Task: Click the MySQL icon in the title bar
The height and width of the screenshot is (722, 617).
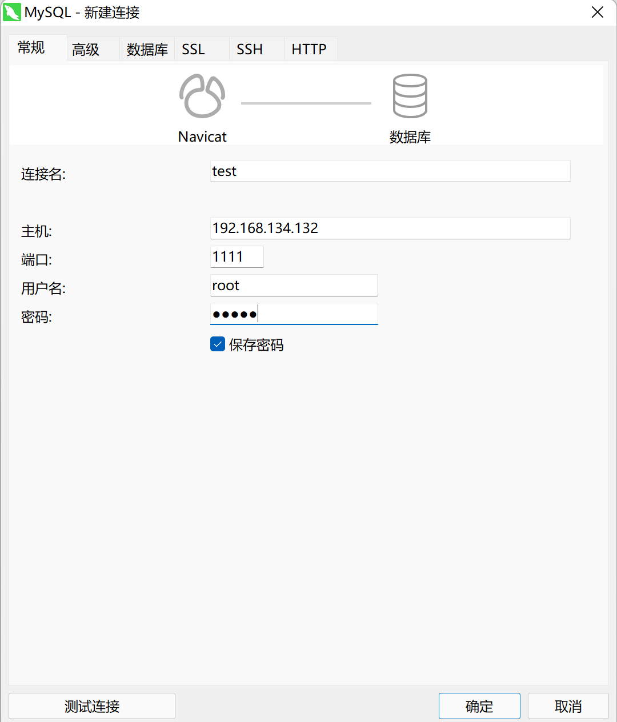Action: [x=12, y=12]
